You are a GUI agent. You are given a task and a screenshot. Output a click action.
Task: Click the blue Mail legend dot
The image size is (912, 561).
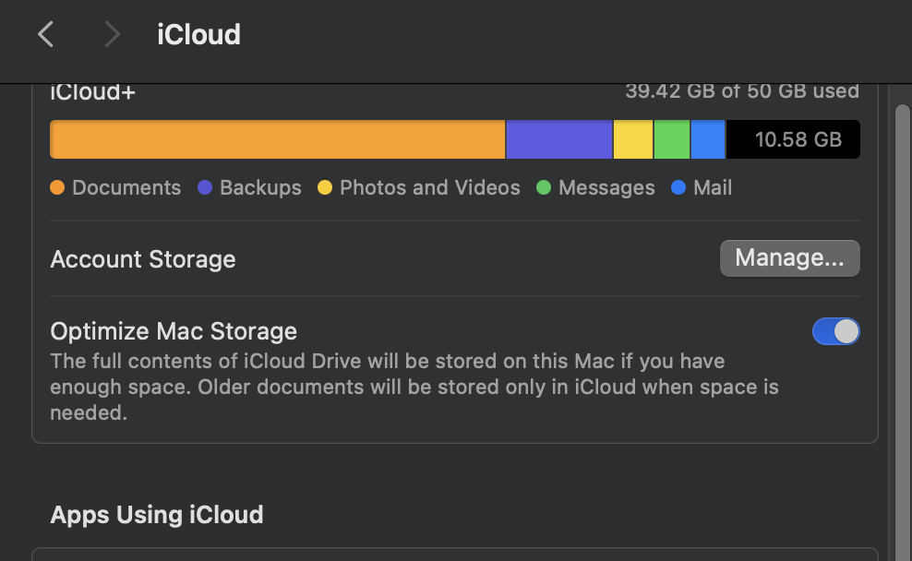click(678, 187)
